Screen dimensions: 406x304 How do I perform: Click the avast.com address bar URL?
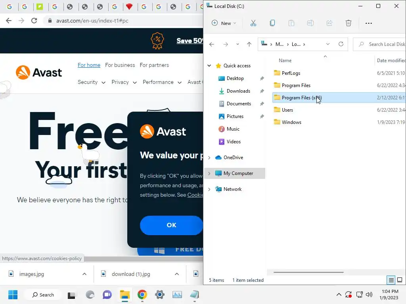coord(92,21)
